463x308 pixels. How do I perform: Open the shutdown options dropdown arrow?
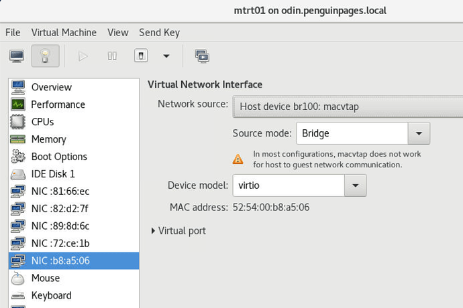[x=166, y=56]
